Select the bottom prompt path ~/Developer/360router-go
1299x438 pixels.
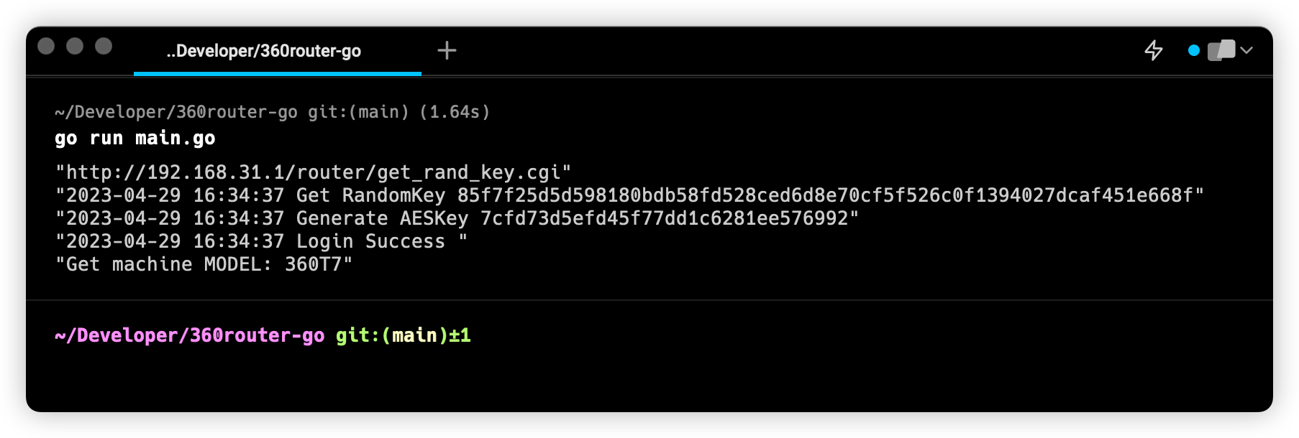click(188, 334)
